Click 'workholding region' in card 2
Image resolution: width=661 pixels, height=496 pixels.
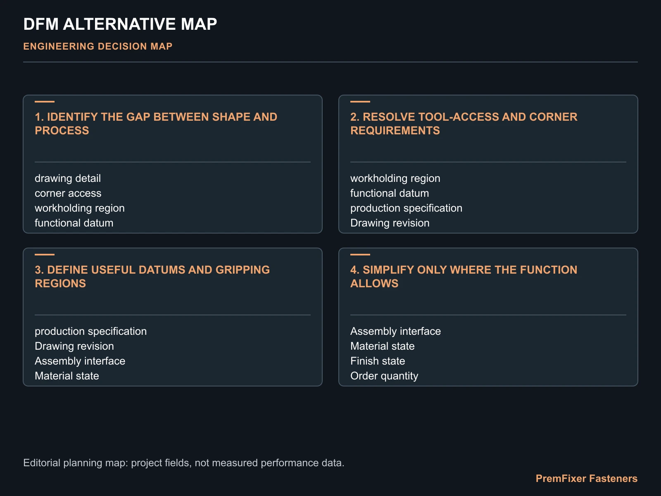(395, 178)
